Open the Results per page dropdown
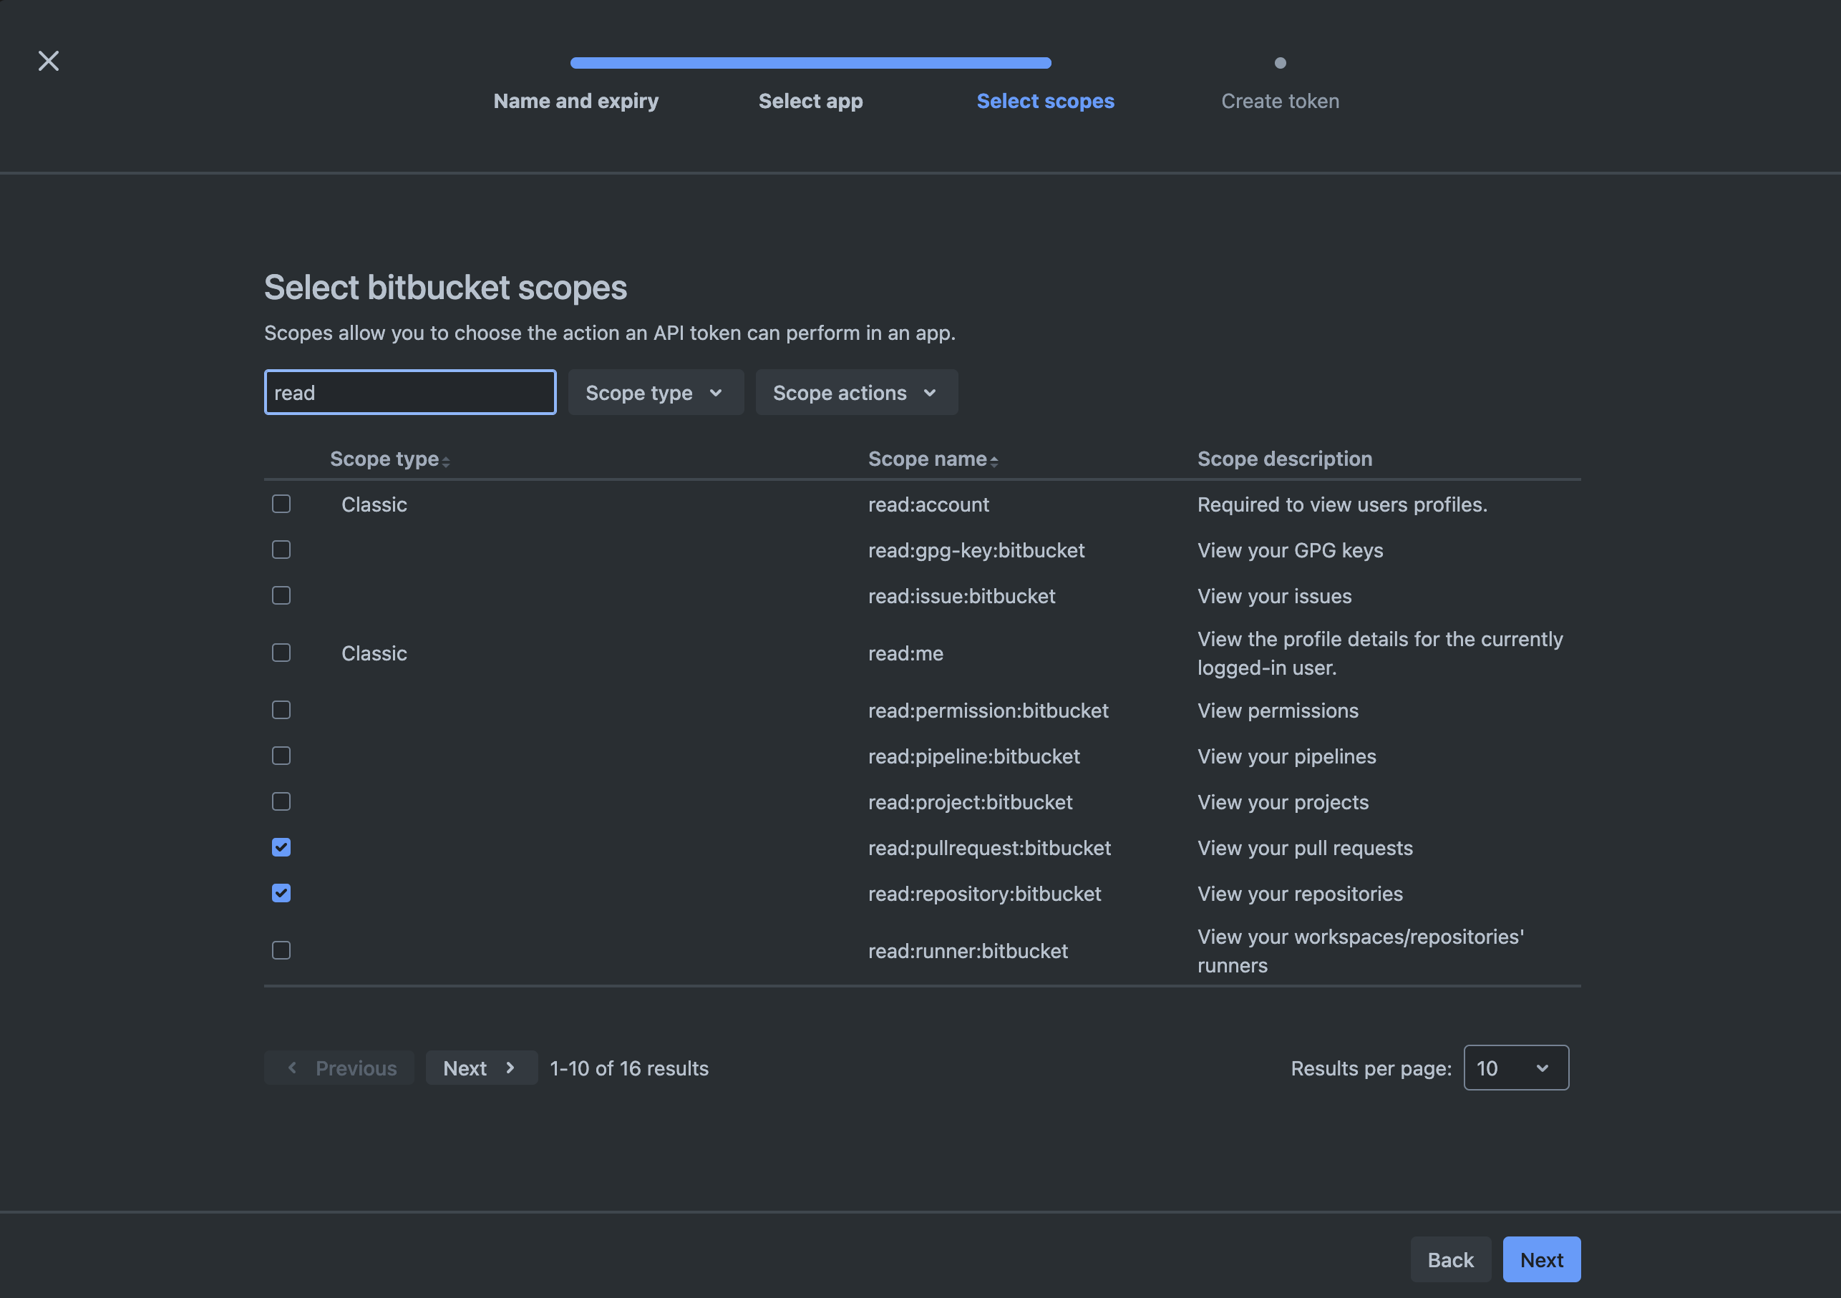The width and height of the screenshot is (1841, 1298). coord(1515,1067)
